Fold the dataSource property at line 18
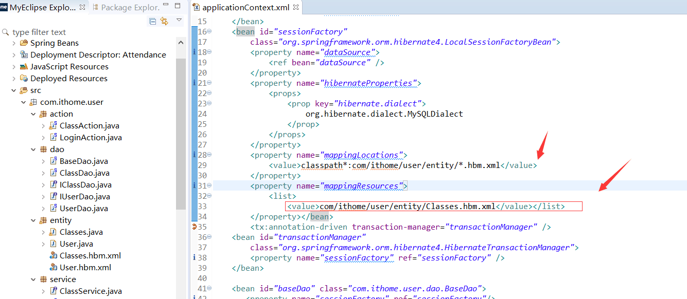Viewport: 687px width, 299px height. [x=209, y=52]
